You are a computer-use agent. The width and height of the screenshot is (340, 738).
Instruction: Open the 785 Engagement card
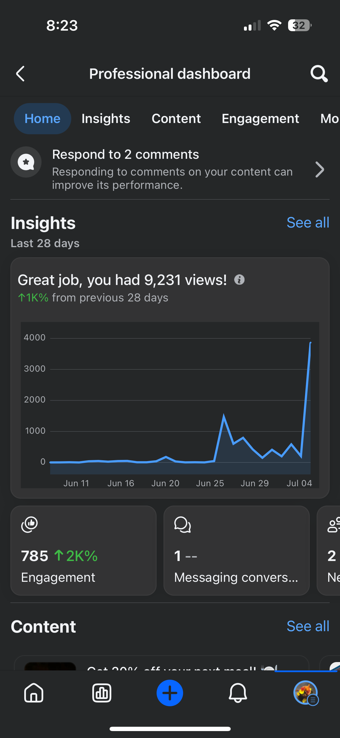83,550
